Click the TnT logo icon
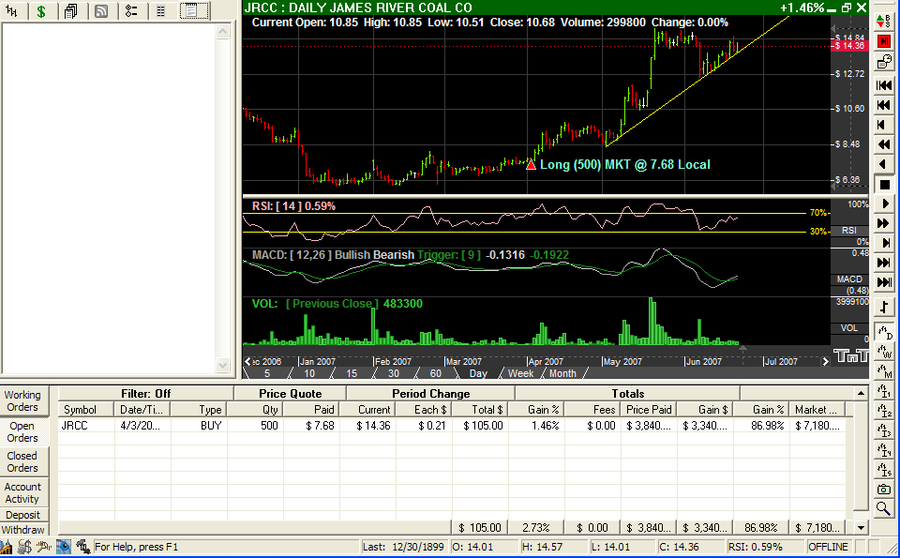 click(850, 356)
